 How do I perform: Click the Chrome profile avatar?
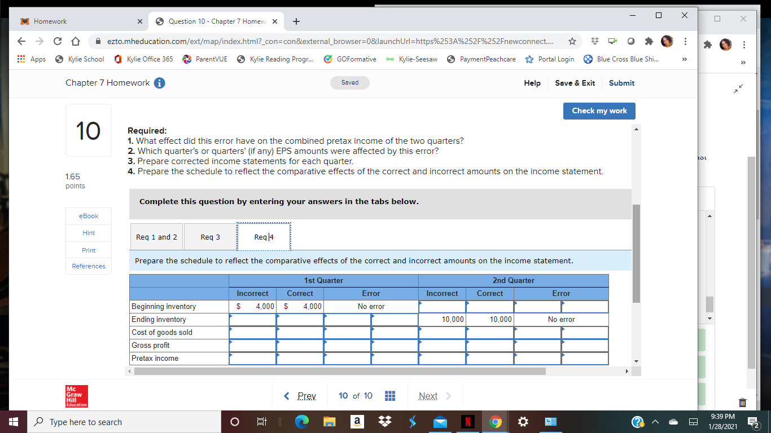click(x=667, y=41)
